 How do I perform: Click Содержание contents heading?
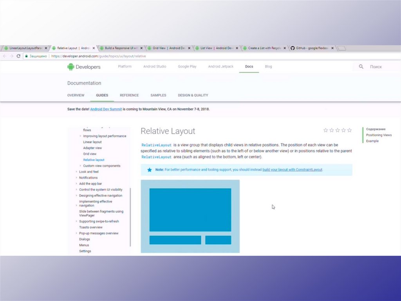376,129
